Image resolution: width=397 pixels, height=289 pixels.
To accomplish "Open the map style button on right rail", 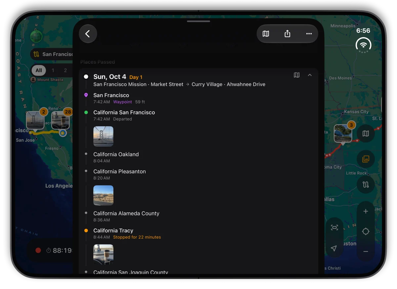I will [366, 134].
